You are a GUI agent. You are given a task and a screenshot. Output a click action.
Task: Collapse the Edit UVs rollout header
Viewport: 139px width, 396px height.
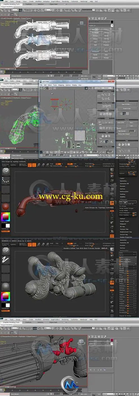click(x=126, y=101)
